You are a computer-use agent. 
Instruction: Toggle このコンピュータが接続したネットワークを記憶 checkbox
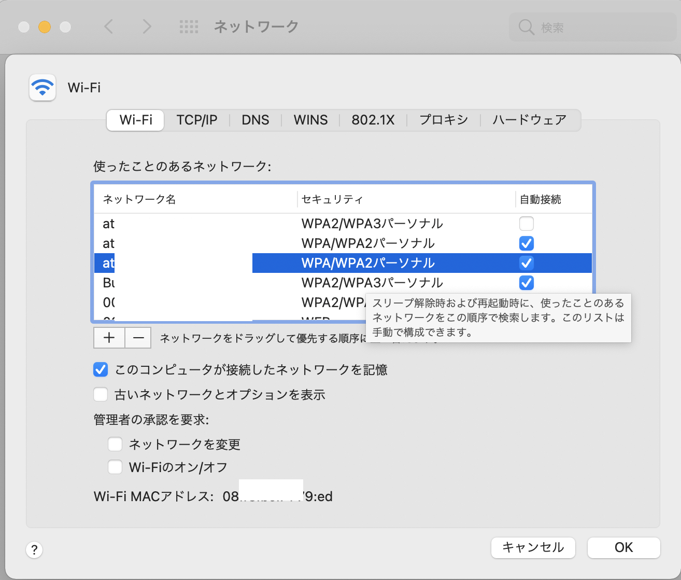[x=101, y=370]
